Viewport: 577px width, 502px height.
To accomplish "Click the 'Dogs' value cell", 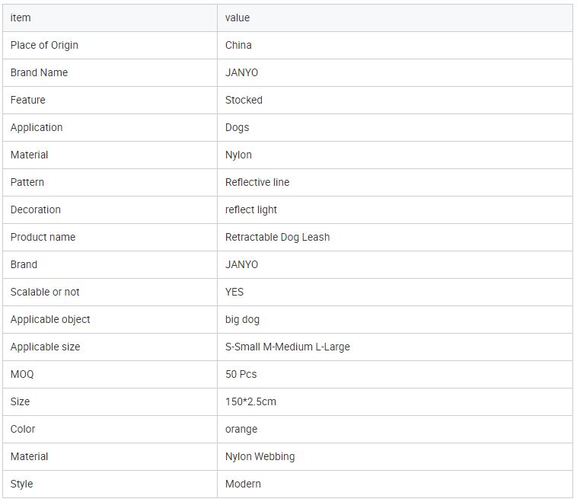I will [x=237, y=127].
